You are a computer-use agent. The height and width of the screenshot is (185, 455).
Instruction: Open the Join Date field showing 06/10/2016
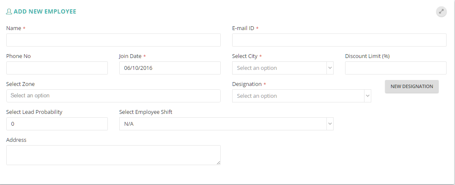pyautogui.click(x=170, y=68)
